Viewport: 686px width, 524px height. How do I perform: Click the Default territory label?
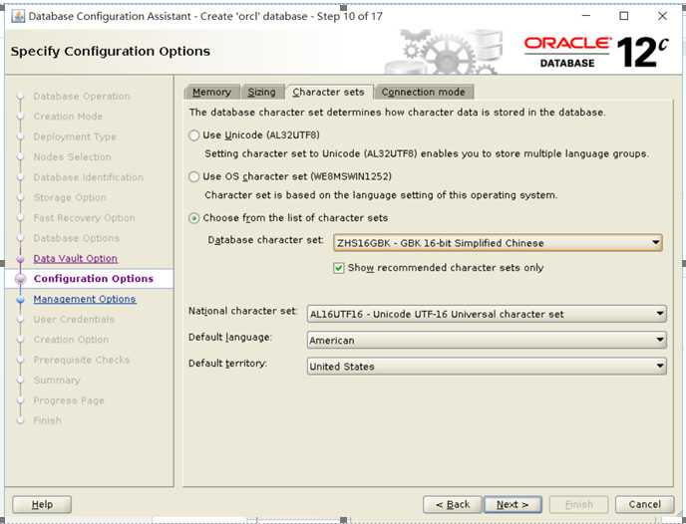tap(227, 364)
